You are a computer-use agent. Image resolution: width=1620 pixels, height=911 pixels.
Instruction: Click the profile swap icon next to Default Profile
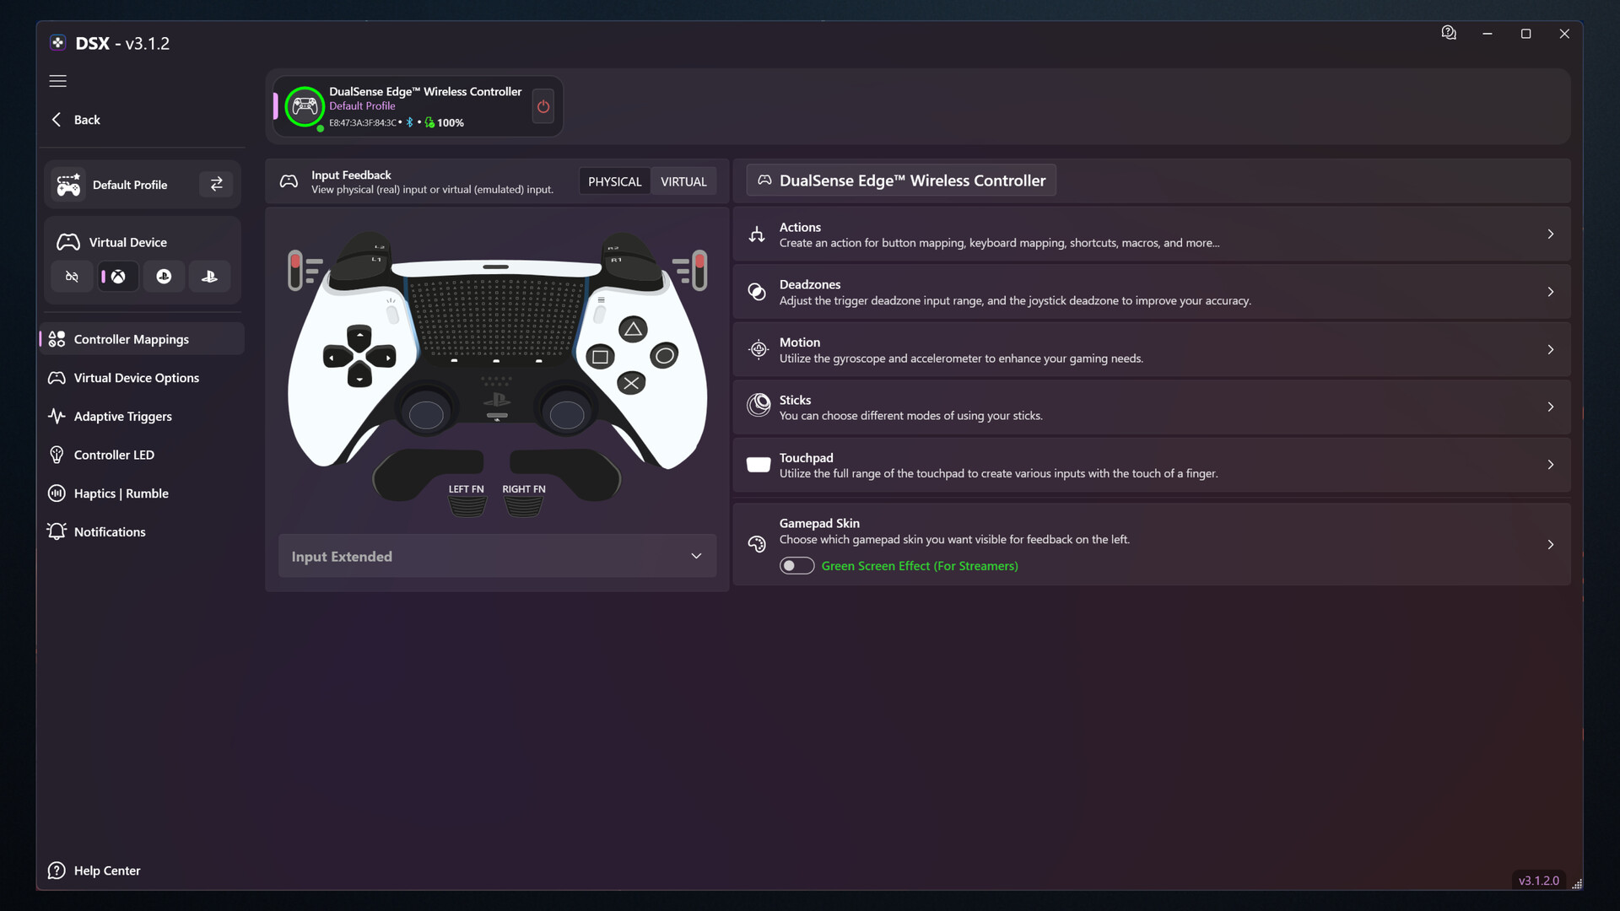(216, 184)
